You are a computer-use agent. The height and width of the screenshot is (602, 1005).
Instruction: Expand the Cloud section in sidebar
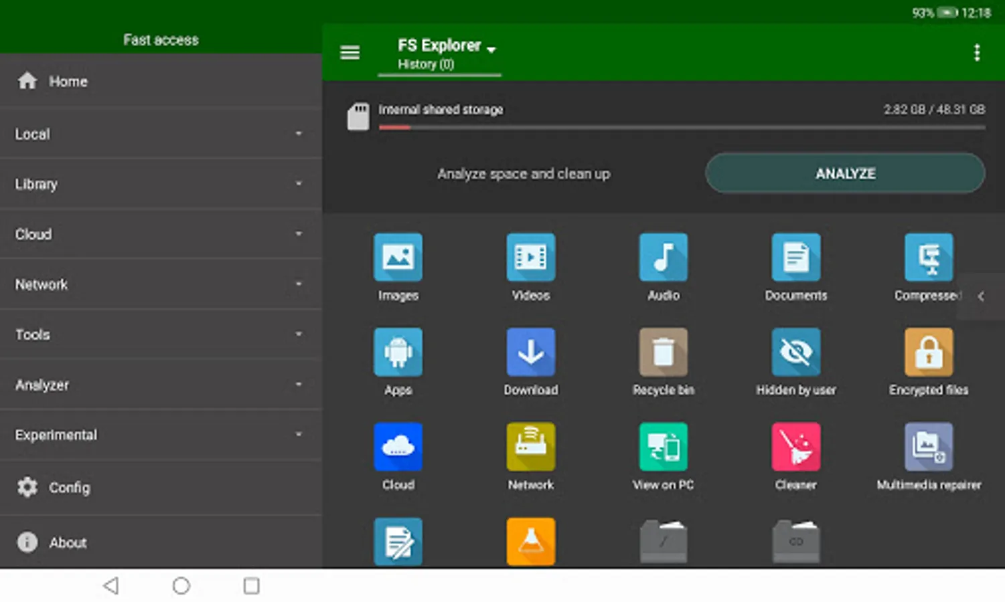[161, 234]
